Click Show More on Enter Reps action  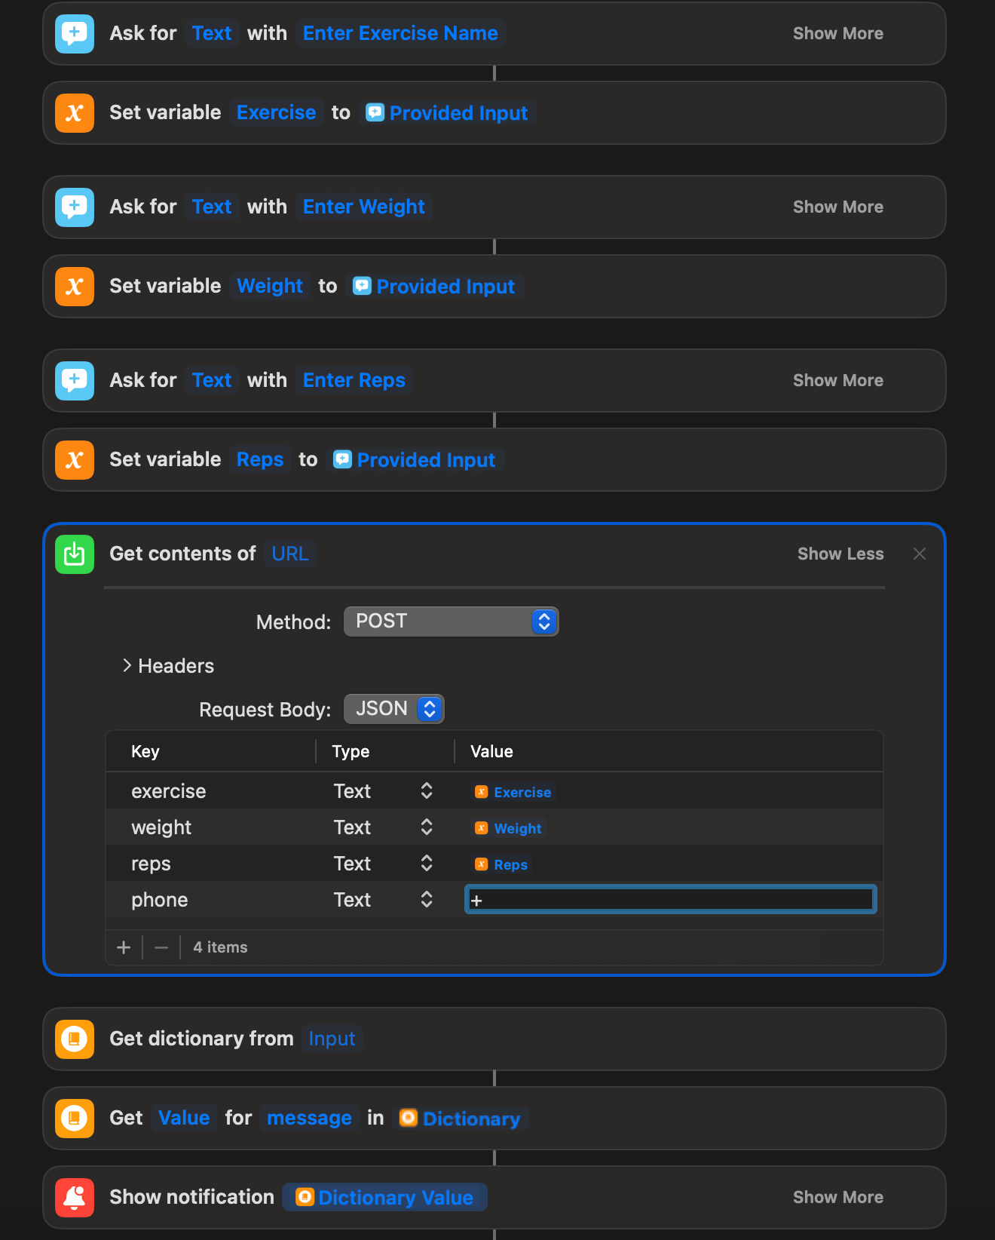point(837,381)
